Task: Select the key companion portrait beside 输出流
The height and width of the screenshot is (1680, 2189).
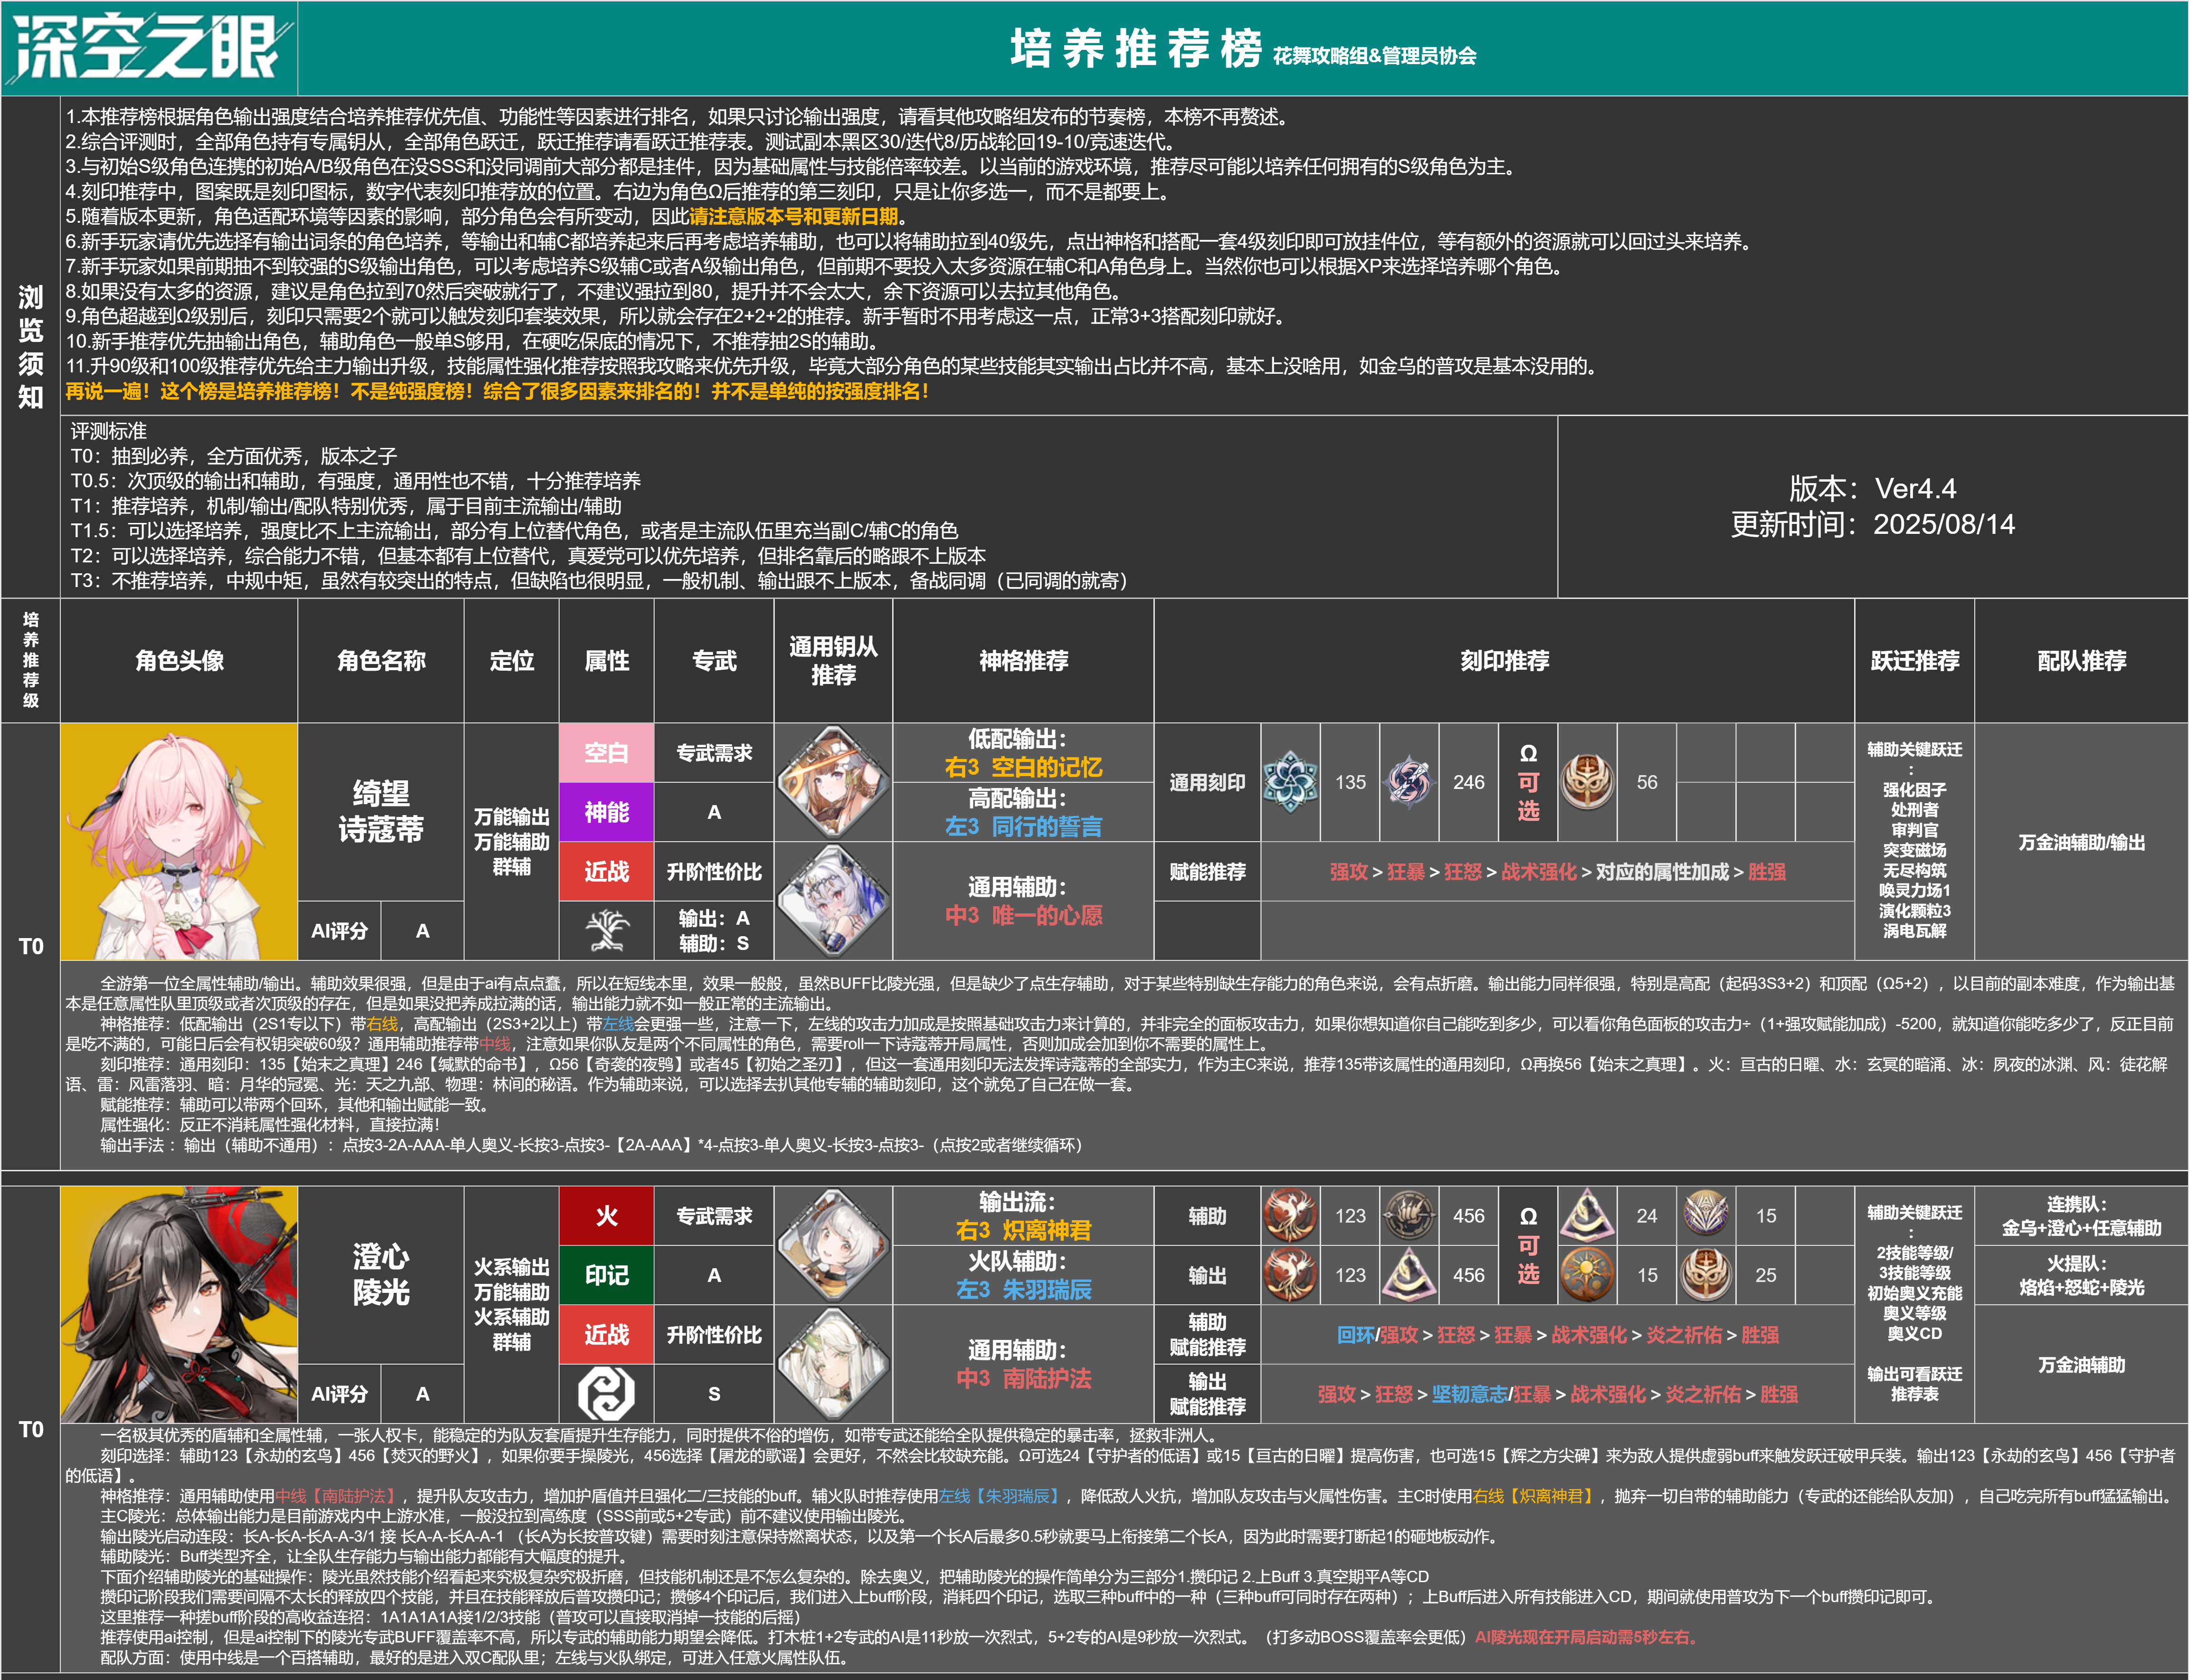Action: 833,1245
